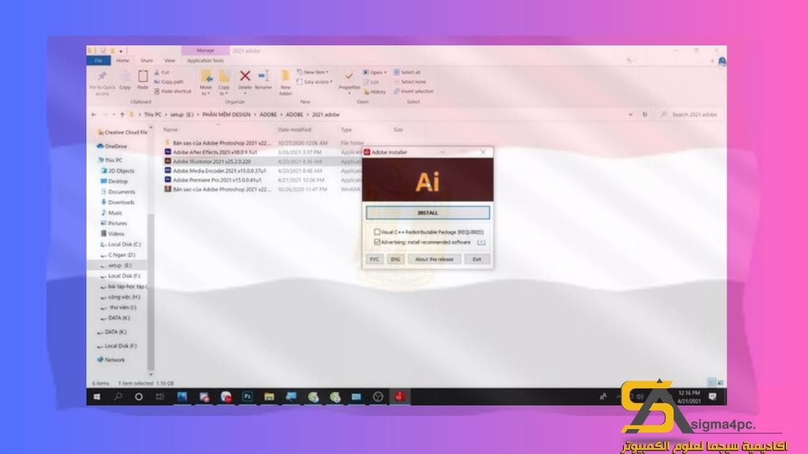Open the Easy access dropdown
The width and height of the screenshot is (808, 454).
point(315,82)
